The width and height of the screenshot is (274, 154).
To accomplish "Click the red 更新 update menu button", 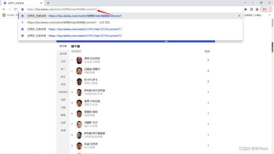I will (x=266, y=9).
